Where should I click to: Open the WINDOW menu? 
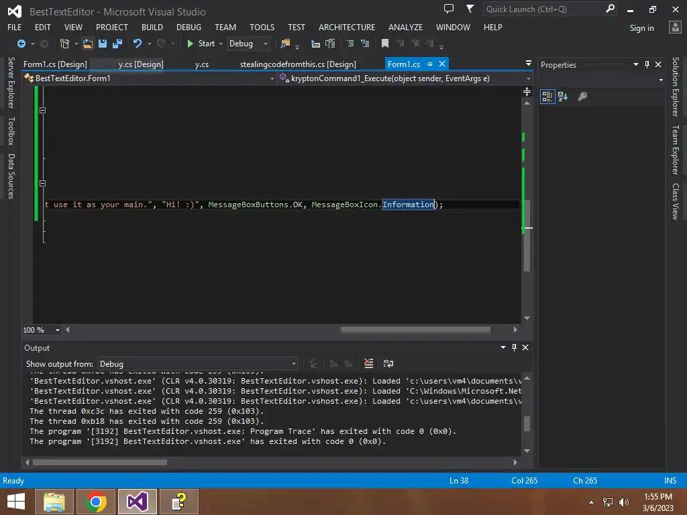[x=453, y=27]
